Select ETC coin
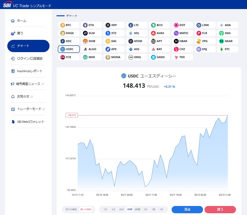247x215 pixels. (x=228, y=49)
